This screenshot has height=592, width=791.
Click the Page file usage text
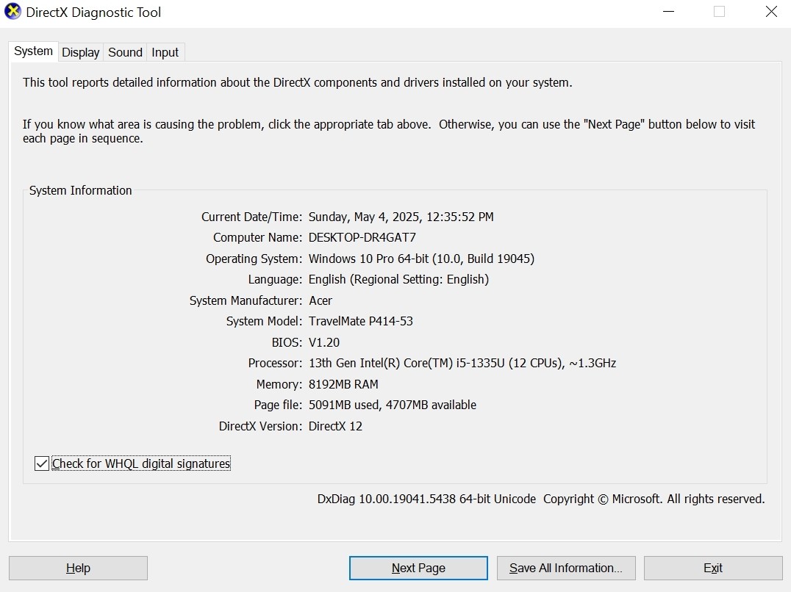click(391, 405)
